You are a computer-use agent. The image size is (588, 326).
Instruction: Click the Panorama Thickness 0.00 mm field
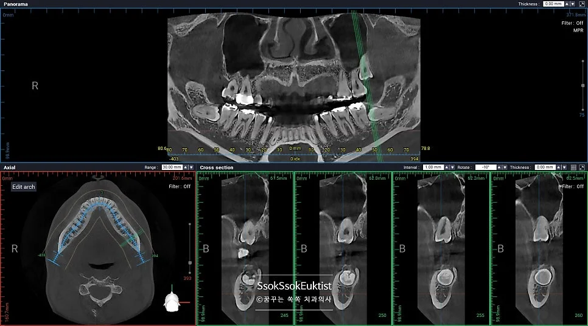553,4
